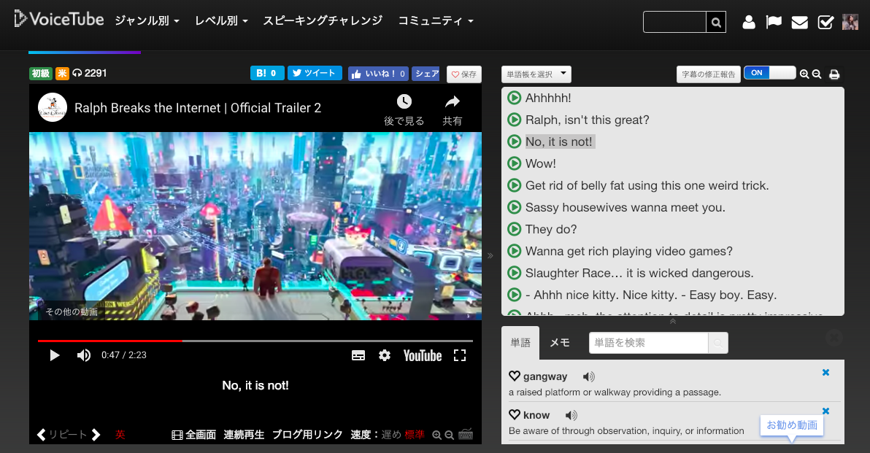
Task: Enter fullscreen with the player corner icon
Action: [459, 355]
